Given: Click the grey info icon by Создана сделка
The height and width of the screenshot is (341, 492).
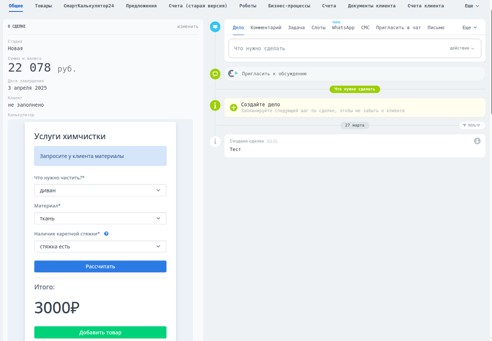Looking at the screenshot, I should coord(215,141).
